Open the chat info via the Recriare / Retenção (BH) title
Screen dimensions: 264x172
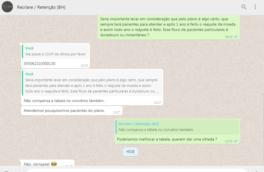(41, 7)
